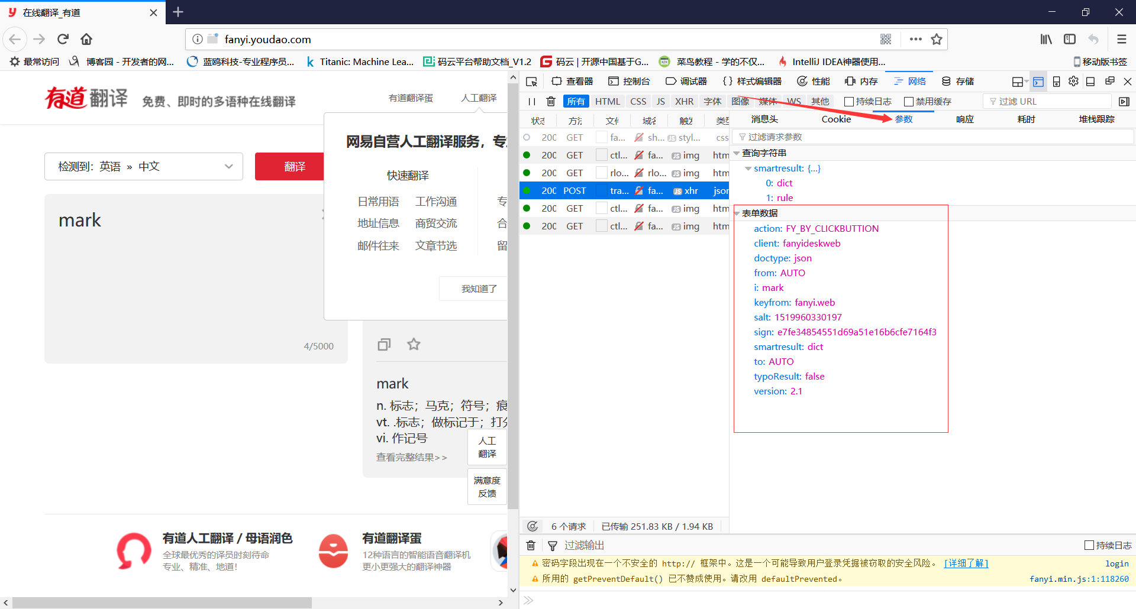Click the sign parameter value
The image size is (1136, 609).
[857, 332]
